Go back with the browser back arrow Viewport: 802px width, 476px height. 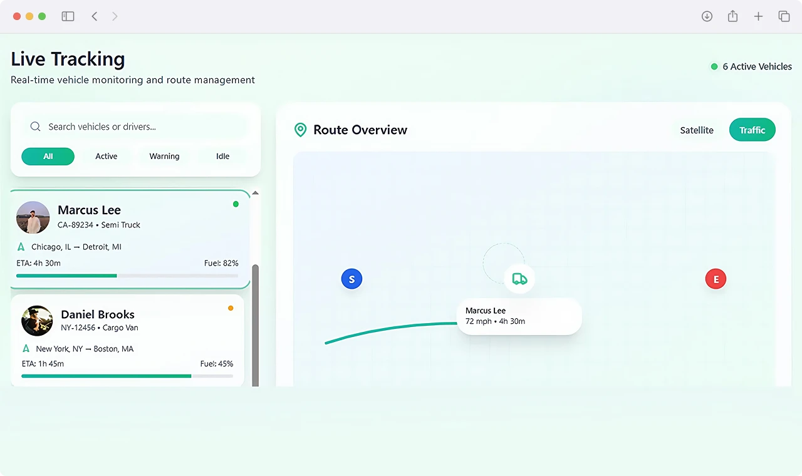pos(95,16)
